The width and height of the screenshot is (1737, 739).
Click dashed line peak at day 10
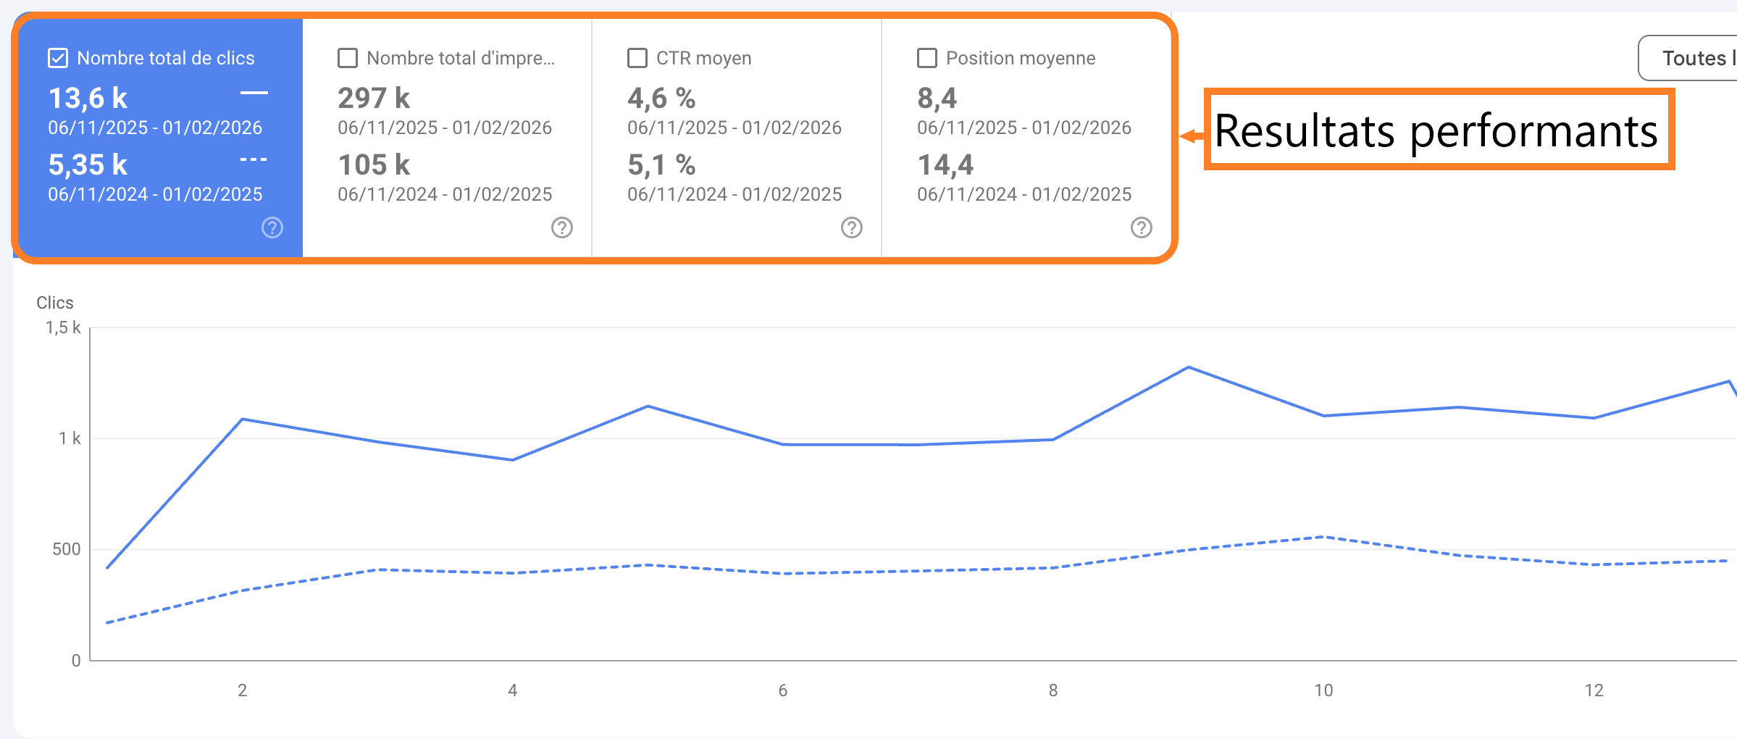[1323, 537]
